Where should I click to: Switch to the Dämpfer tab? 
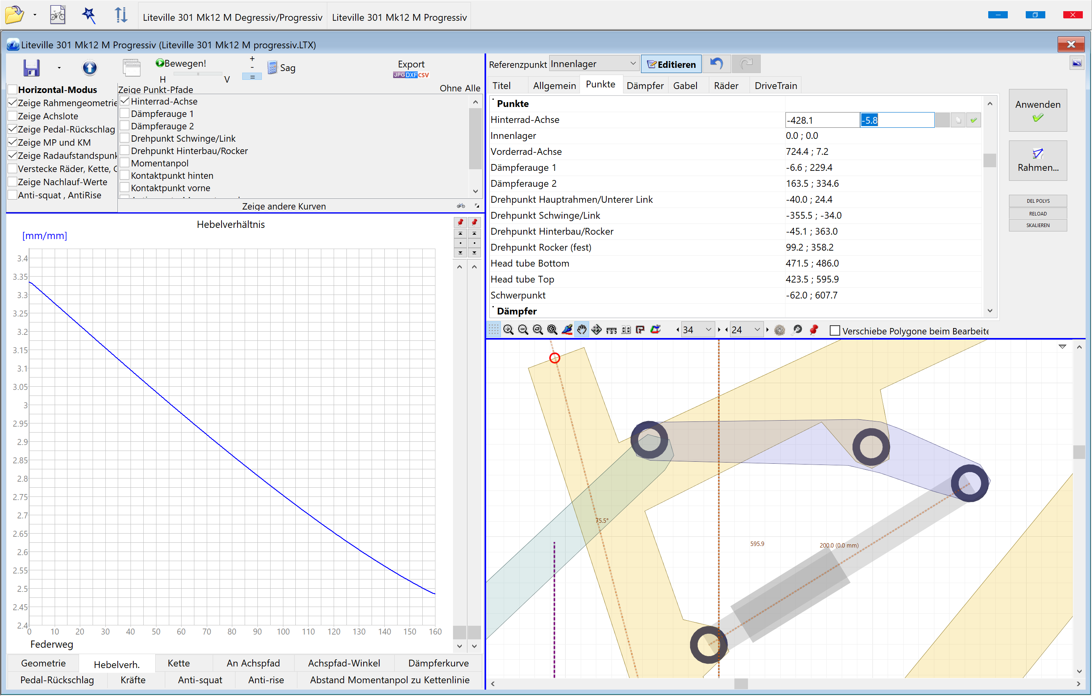pyautogui.click(x=645, y=86)
